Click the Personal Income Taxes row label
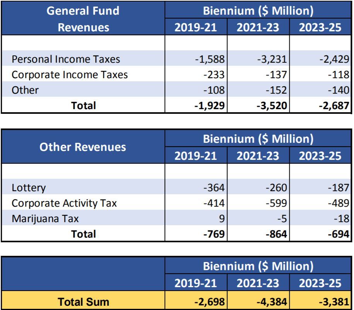The height and width of the screenshot is (310, 354). coord(66,59)
